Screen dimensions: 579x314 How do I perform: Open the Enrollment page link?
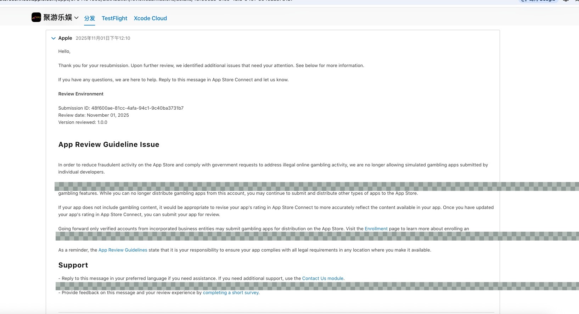(376, 229)
